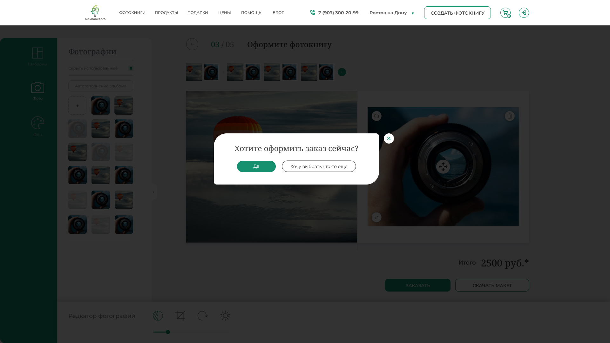Click Автозаполнение альбома button
Screen dimensions: 610x343
101,86
